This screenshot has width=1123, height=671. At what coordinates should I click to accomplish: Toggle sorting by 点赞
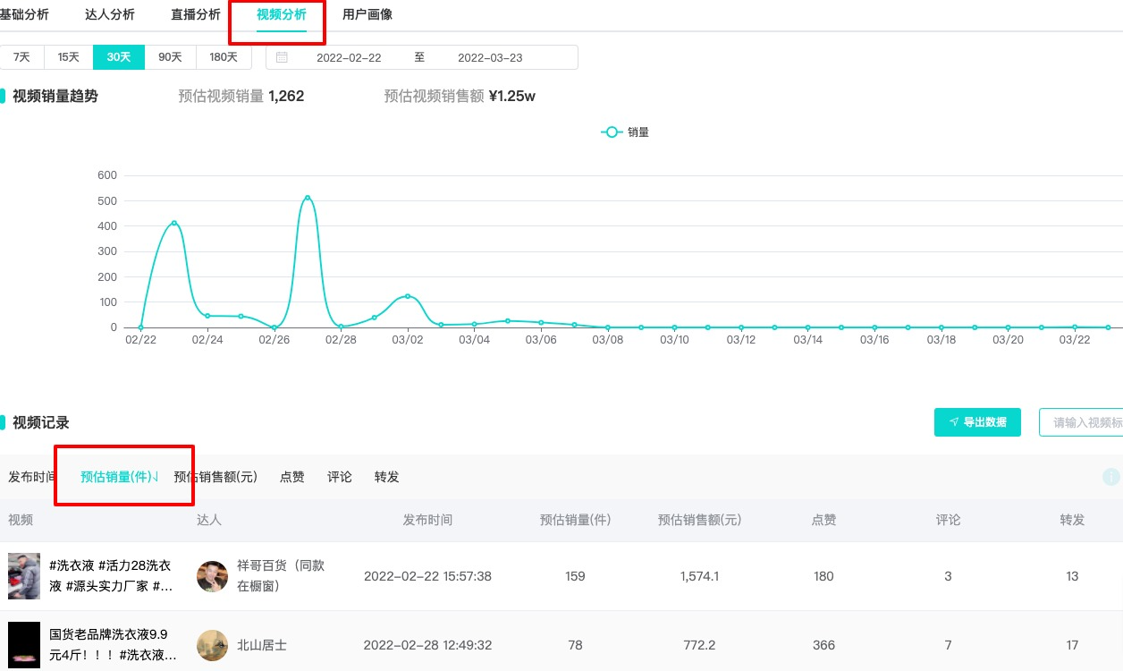(291, 476)
